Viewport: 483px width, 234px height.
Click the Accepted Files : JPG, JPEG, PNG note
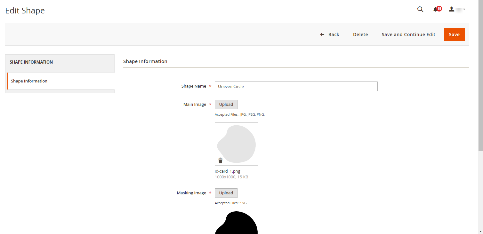tap(240, 114)
